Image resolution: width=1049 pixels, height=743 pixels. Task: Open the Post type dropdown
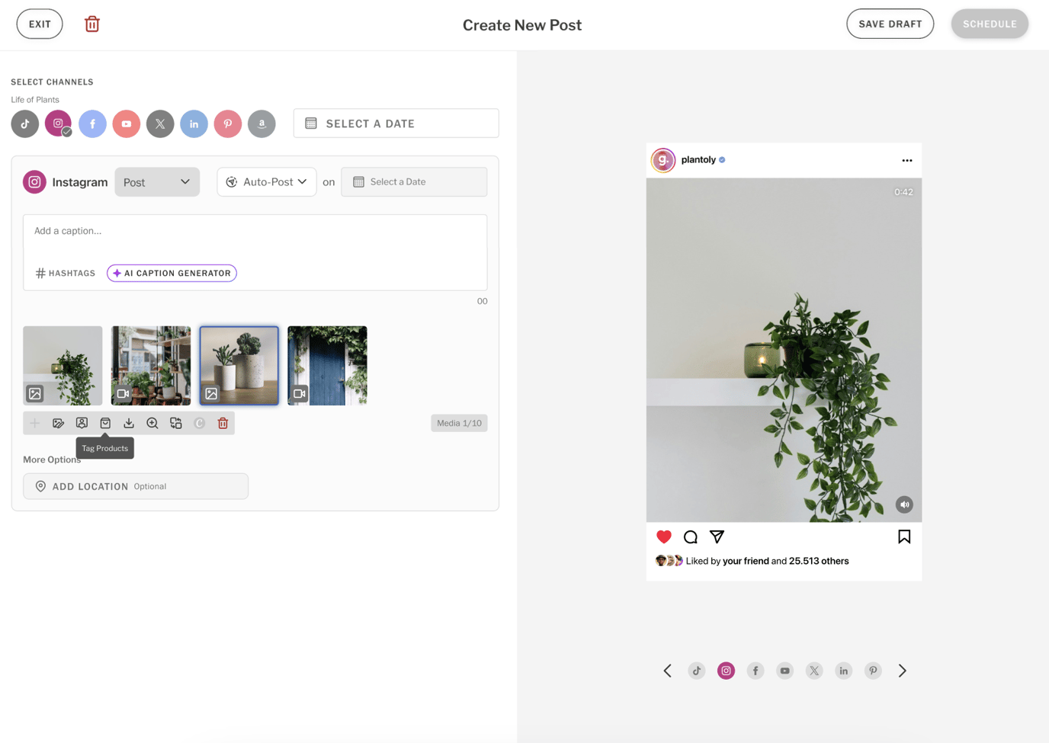(x=157, y=181)
